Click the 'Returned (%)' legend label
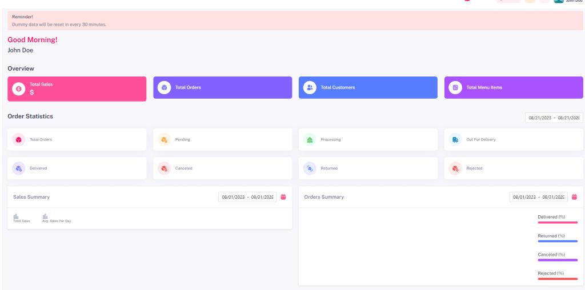The height and width of the screenshot is (290, 585). tap(551, 236)
